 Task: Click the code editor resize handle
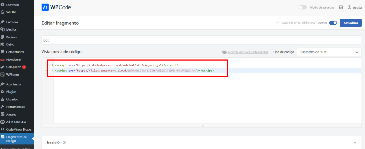click(202, 125)
